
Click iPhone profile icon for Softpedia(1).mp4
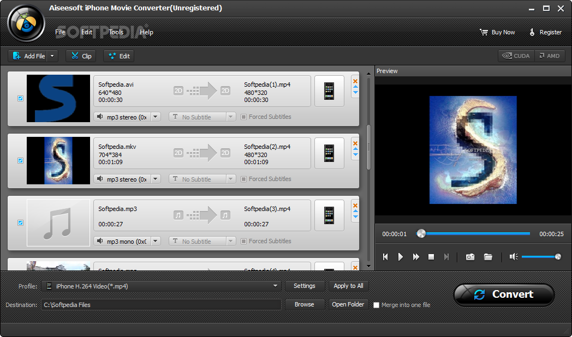329,91
